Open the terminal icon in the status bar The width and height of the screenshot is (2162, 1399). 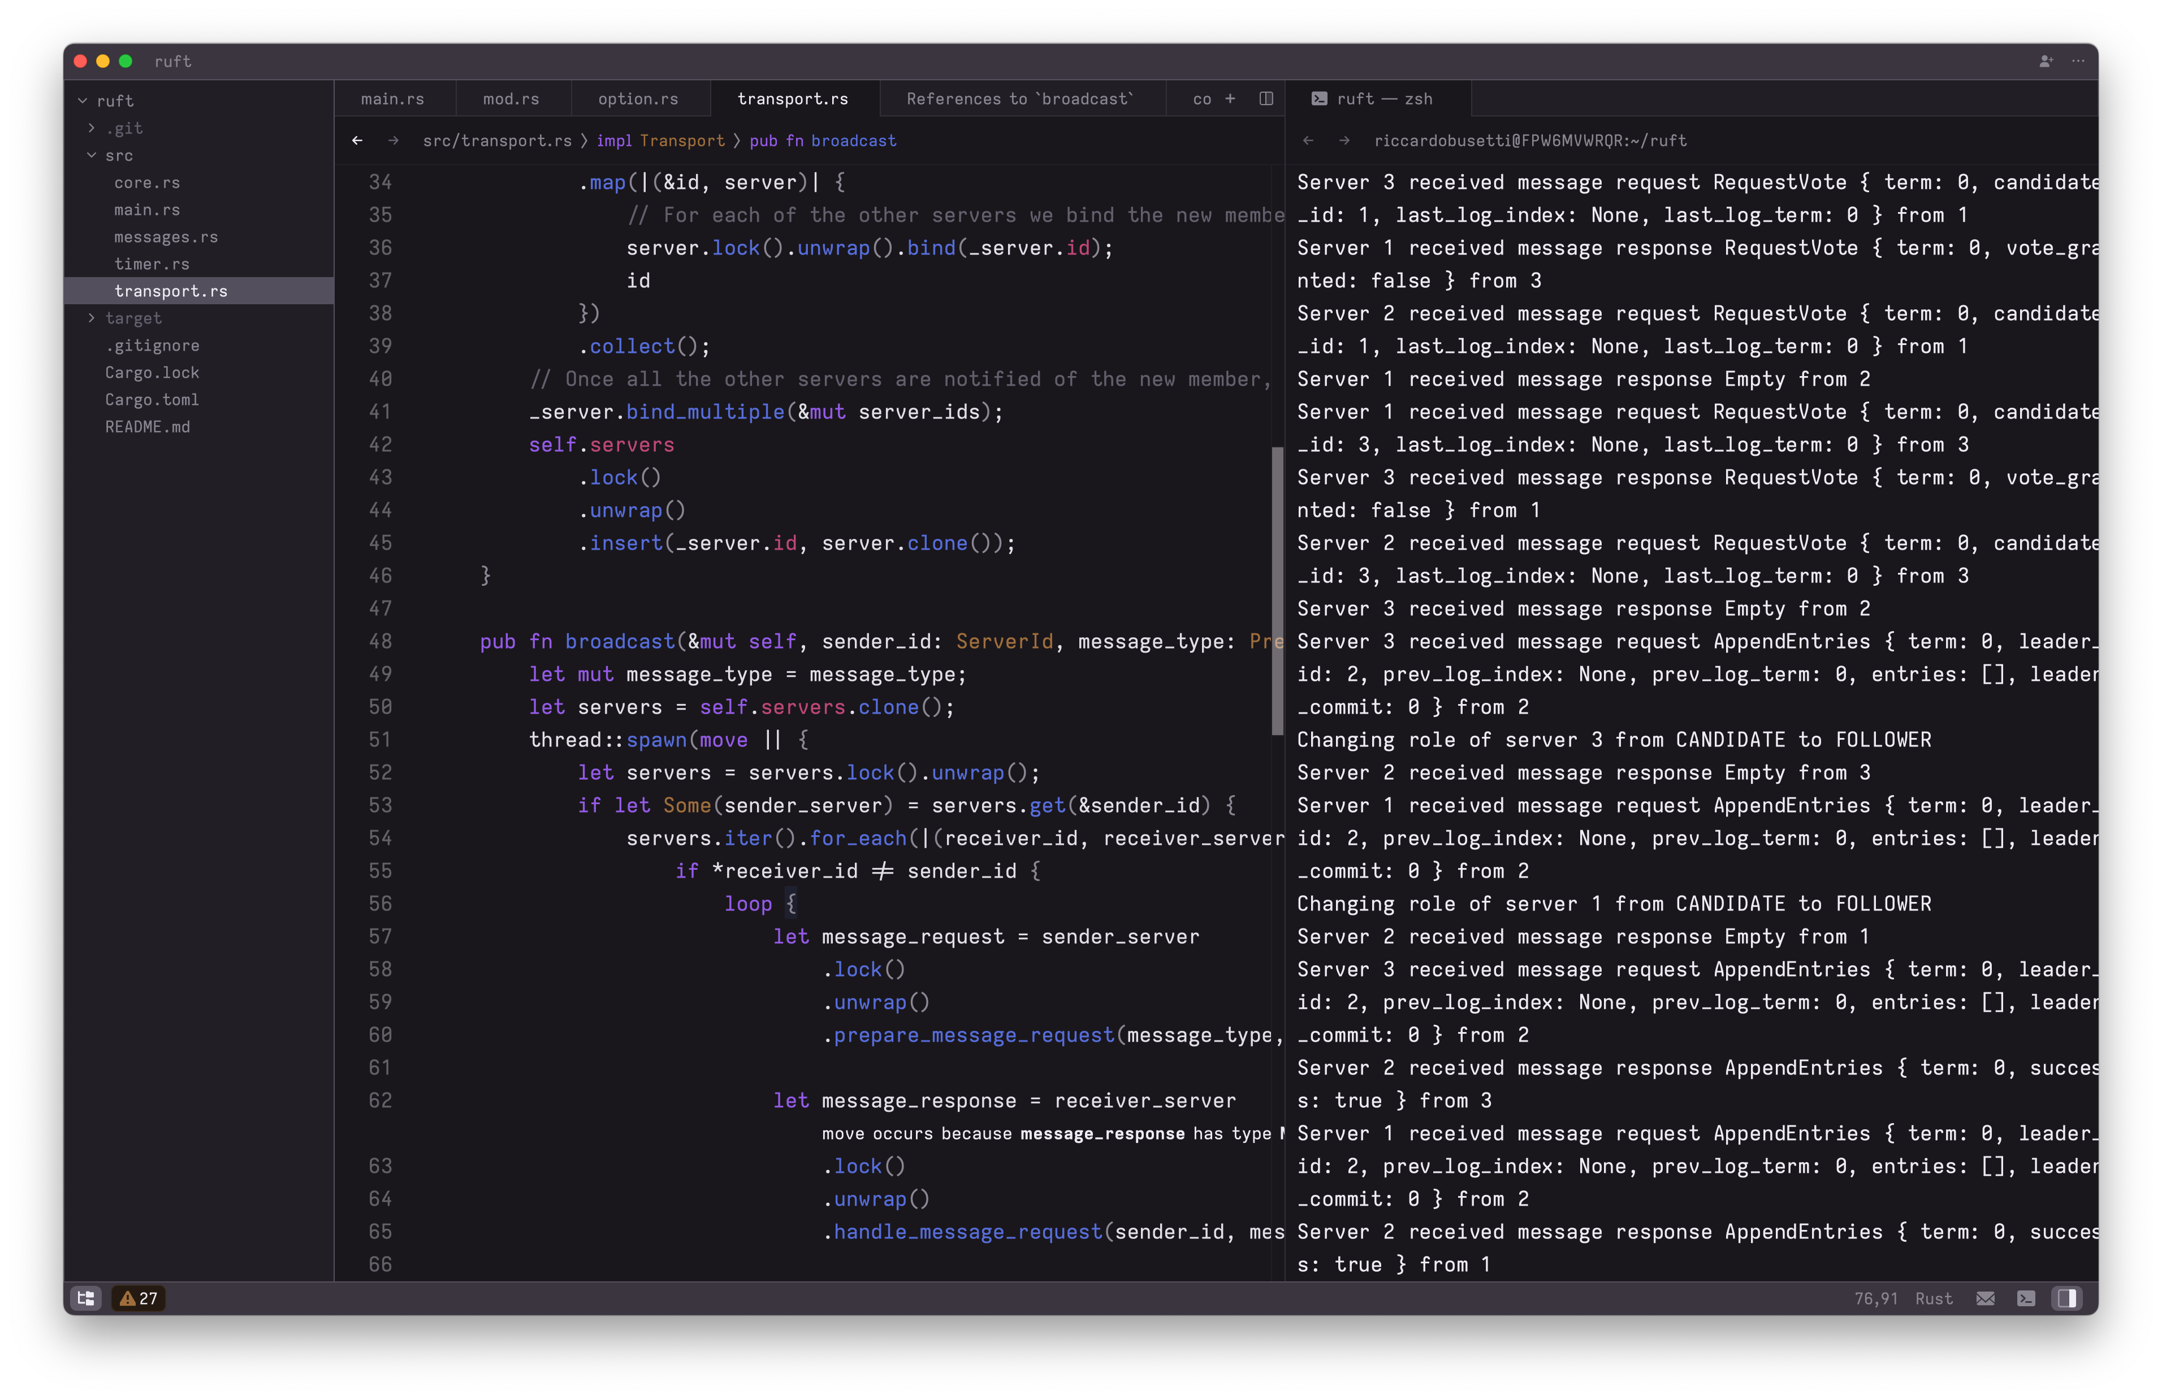click(x=2027, y=1298)
